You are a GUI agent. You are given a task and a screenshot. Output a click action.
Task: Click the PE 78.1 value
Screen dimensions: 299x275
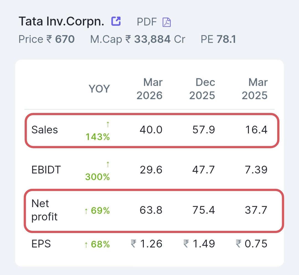tap(218, 39)
